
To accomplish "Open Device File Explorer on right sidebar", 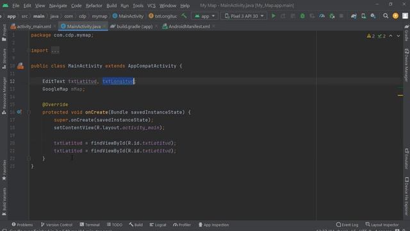I will coord(407,196).
